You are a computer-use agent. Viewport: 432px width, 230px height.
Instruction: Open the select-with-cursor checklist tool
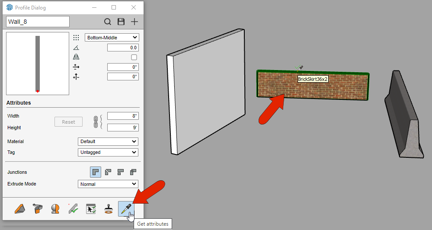pyautogui.click(x=91, y=209)
